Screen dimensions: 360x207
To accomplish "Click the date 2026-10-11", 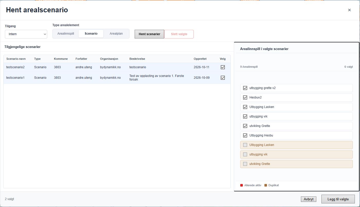I will [x=201, y=67].
